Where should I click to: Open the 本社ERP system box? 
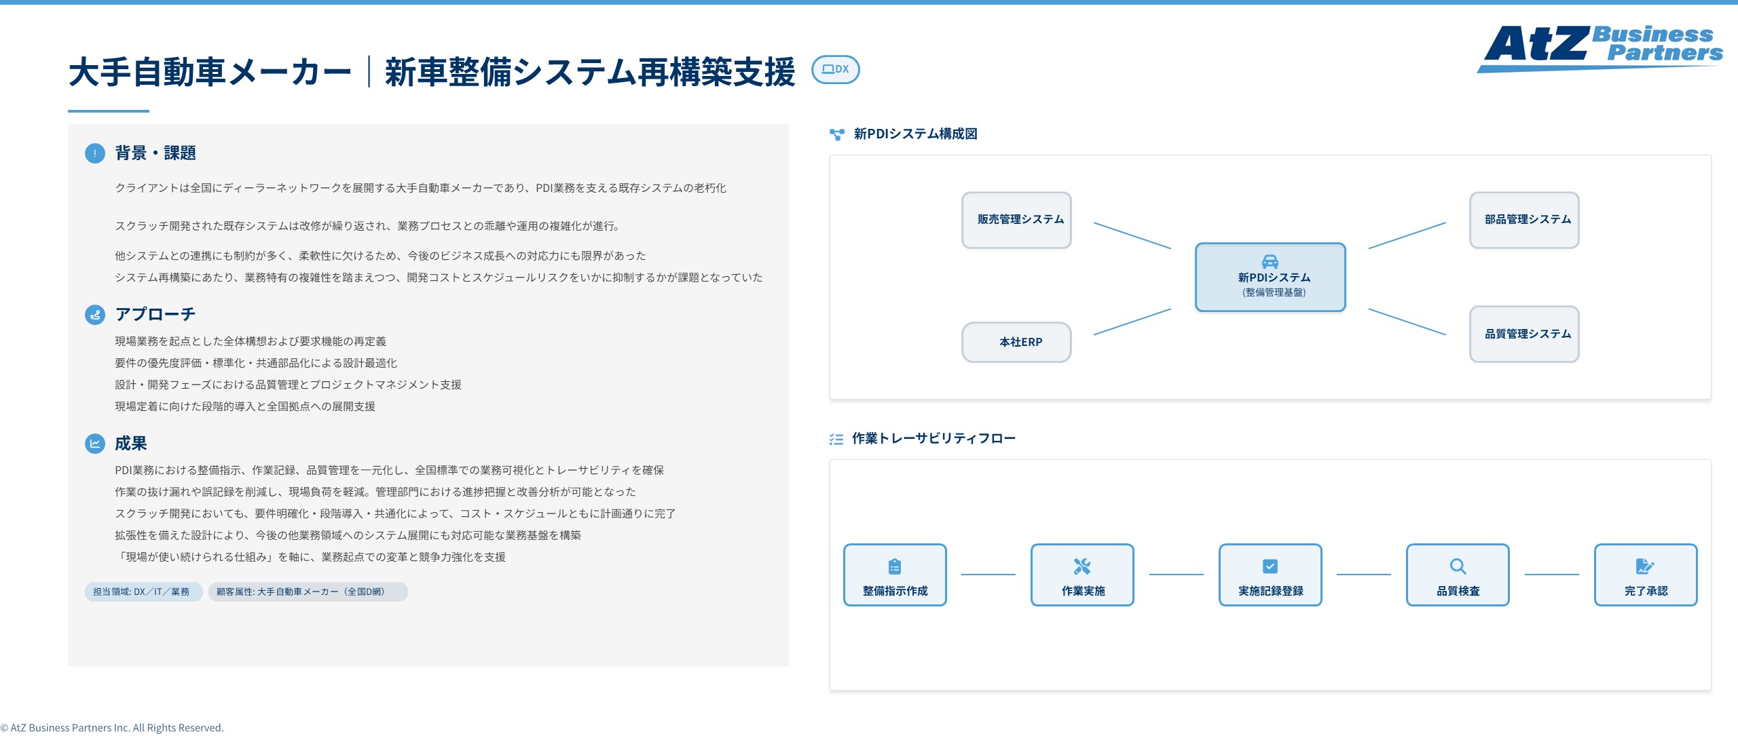1016,343
